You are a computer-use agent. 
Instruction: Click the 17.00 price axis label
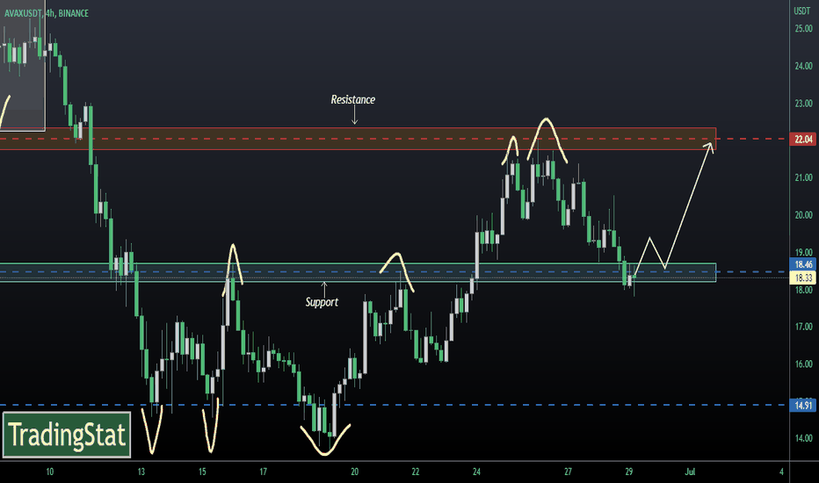point(803,327)
